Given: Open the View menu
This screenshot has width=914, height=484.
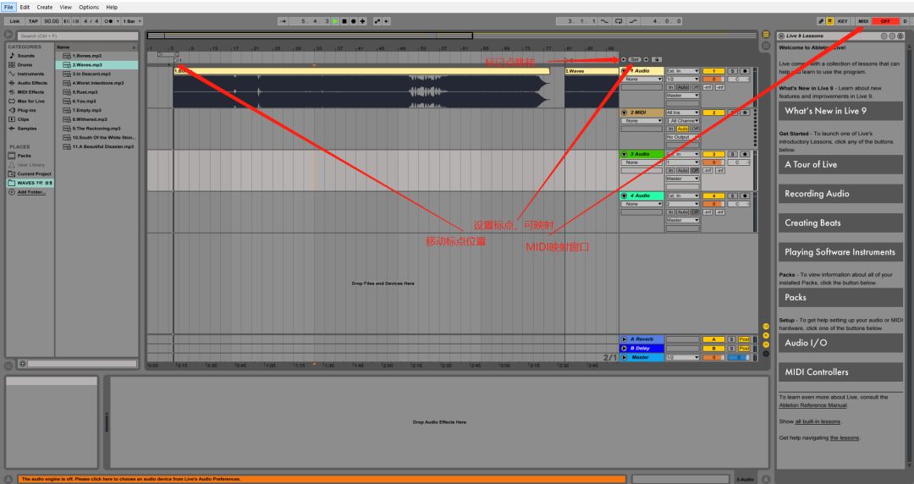Looking at the screenshot, I should [66, 7].
